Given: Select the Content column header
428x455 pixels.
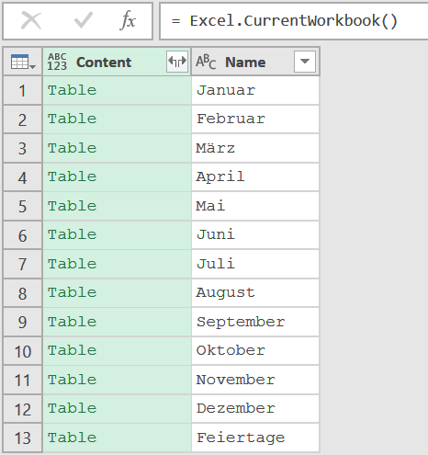Looking at the screenshot, I should (117, 62).
